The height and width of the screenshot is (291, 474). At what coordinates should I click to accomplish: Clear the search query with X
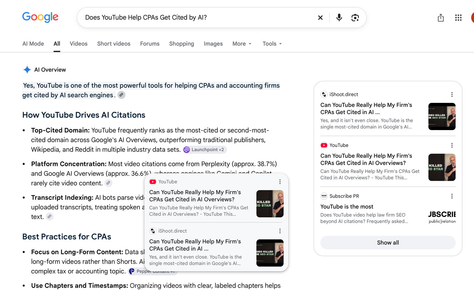pos(320,18)
